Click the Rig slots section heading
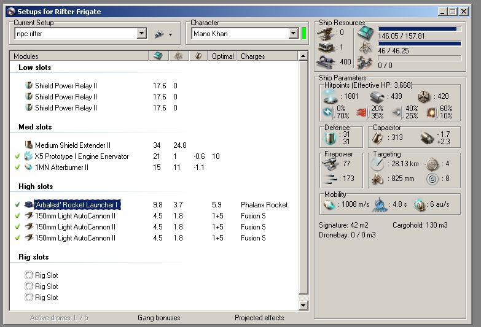Viewport: 481px width, 327px height. tap(33, 257)
